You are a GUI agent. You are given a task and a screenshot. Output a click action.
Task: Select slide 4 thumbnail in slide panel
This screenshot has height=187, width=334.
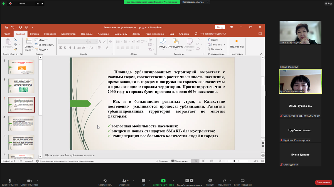click(21, 124)
